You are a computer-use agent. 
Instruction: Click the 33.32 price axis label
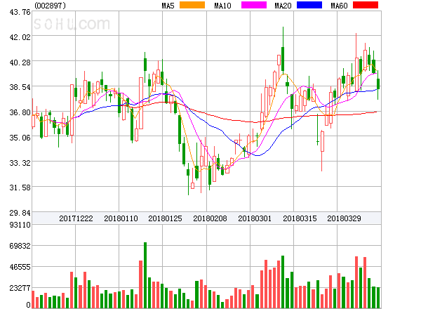coord(20,163)
